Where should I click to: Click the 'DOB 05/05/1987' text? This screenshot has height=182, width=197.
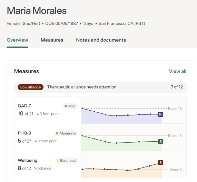(x=61, y=23)
